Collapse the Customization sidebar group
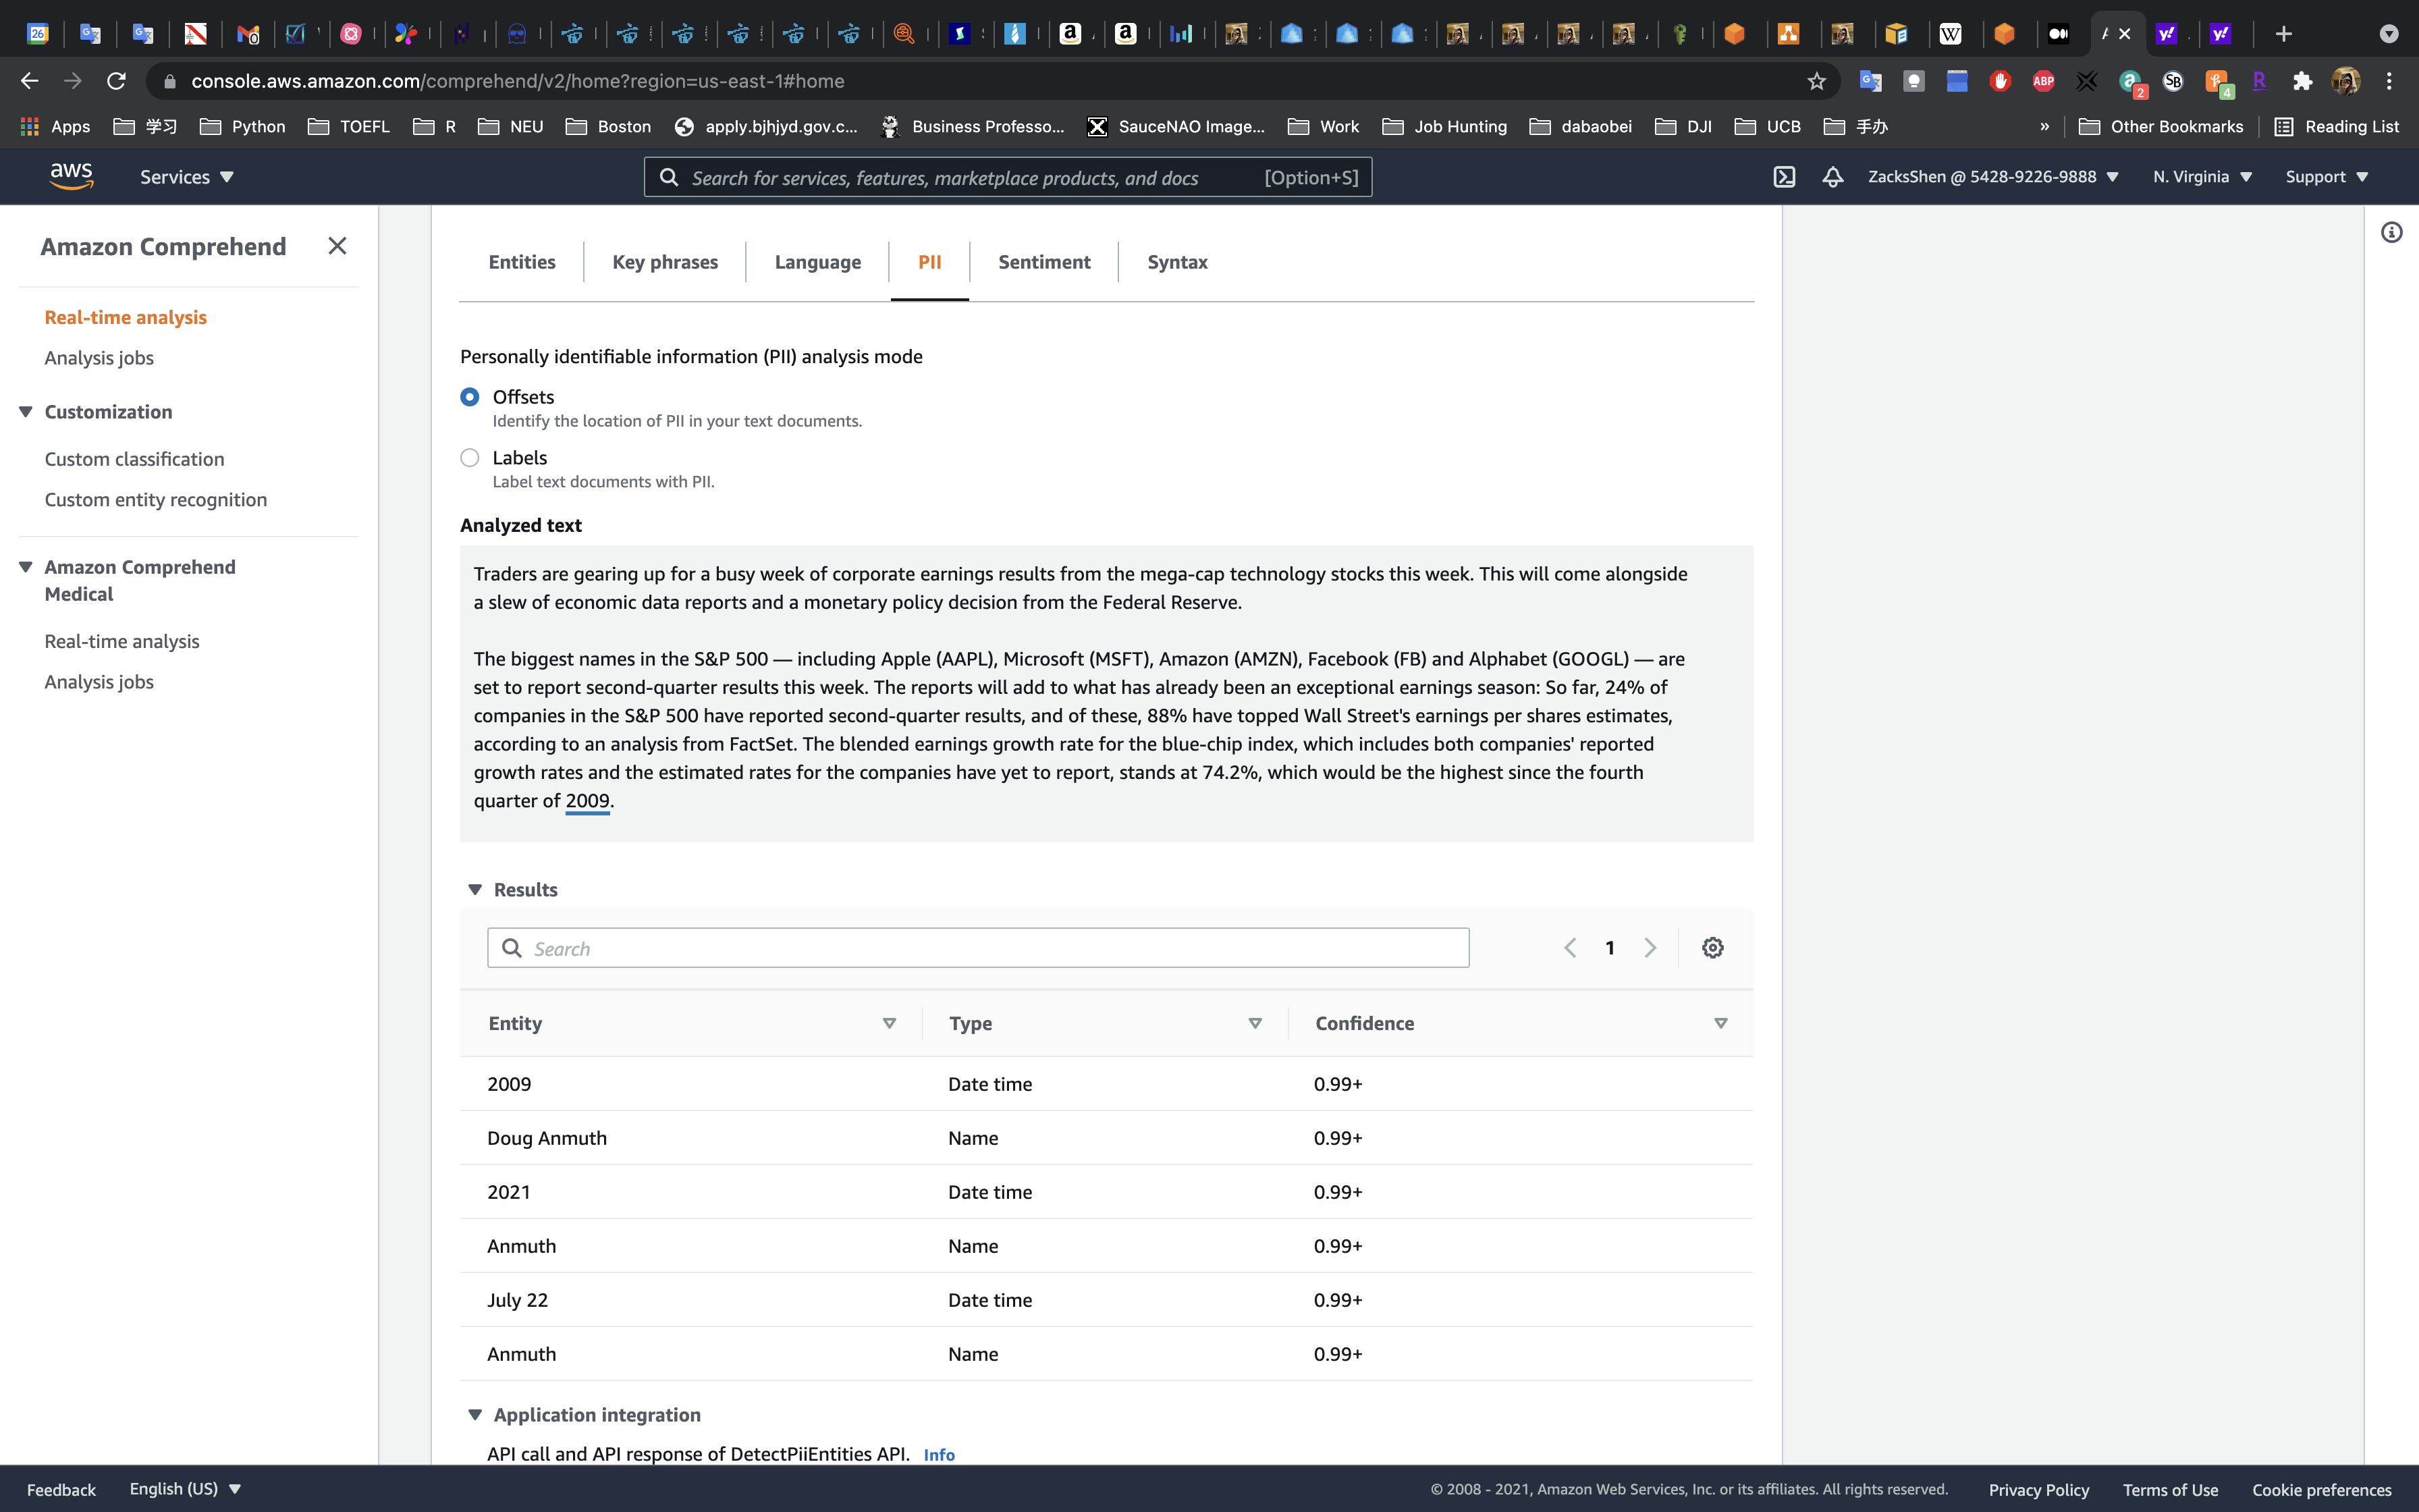 coord(26,412)
